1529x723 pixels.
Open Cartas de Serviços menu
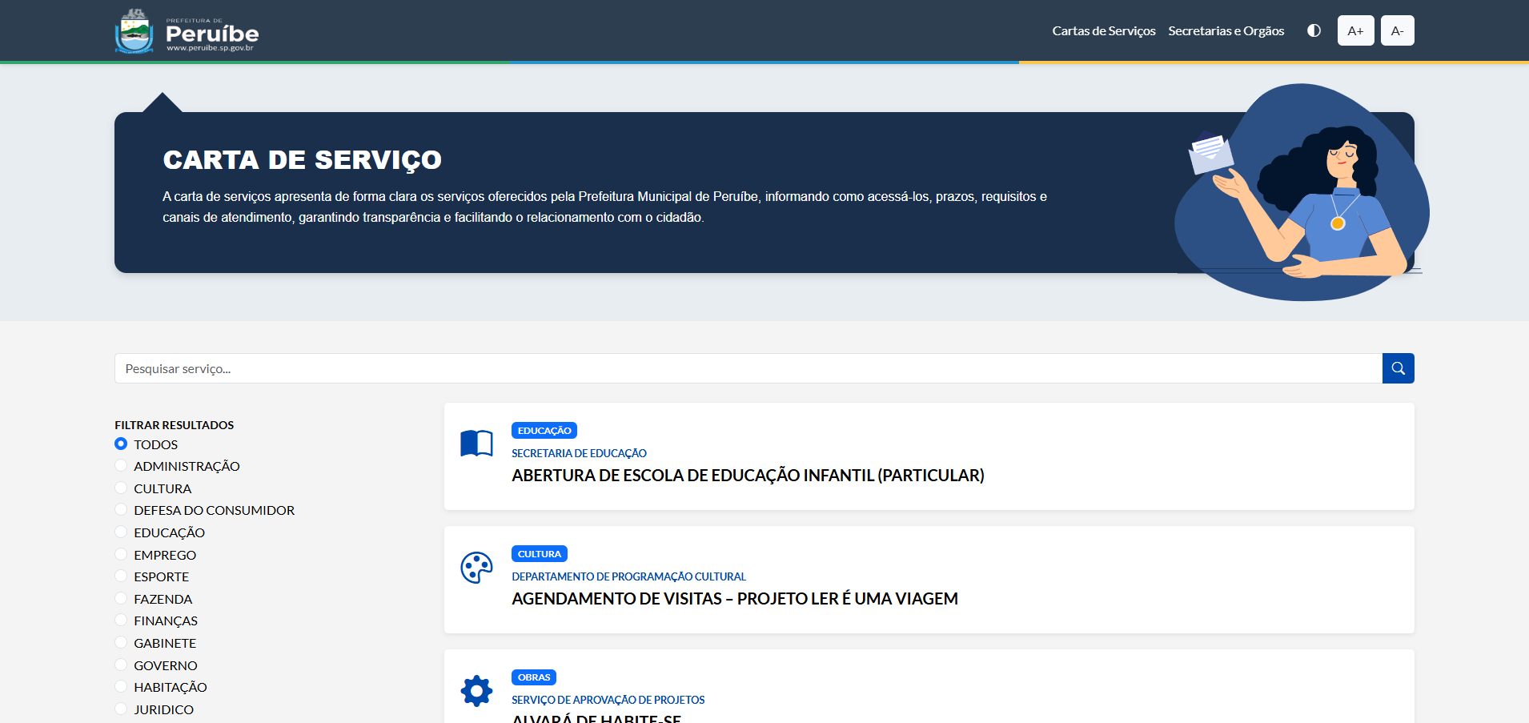1103,30
